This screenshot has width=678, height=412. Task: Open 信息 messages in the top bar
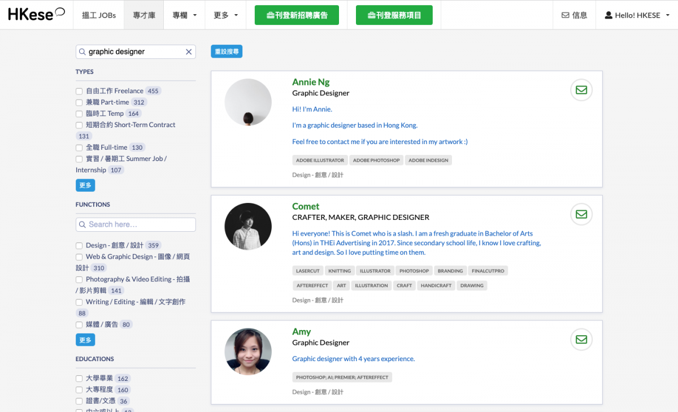(574, 15)
